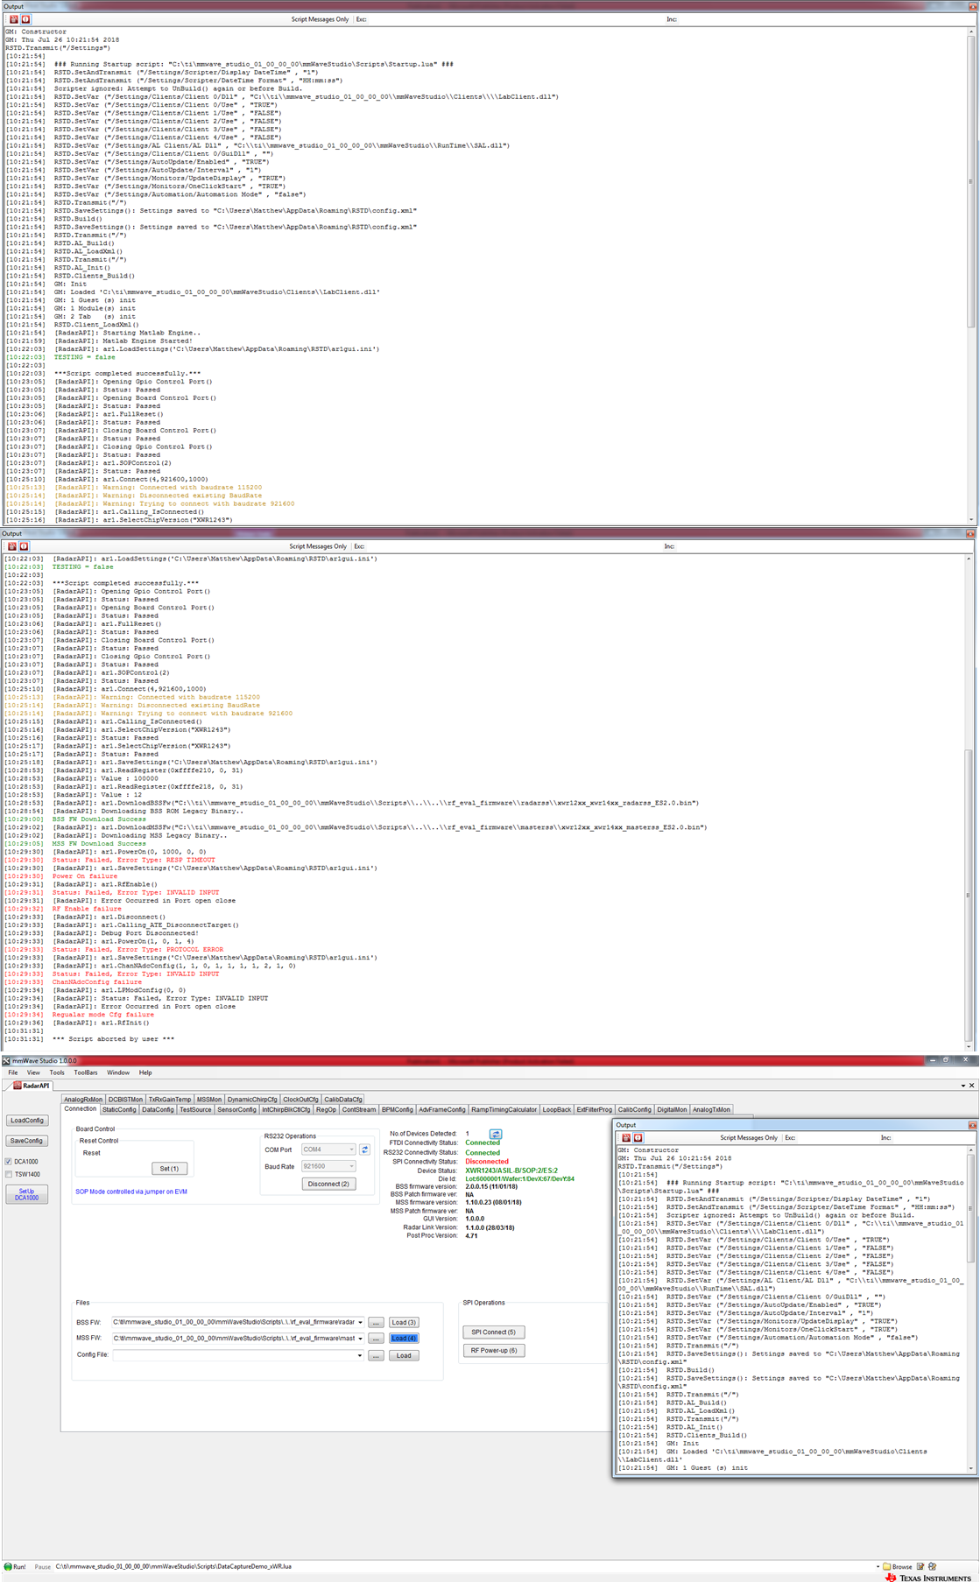Click vertical scrollbar of mmWave Studio Output panel

(970, 1309)
